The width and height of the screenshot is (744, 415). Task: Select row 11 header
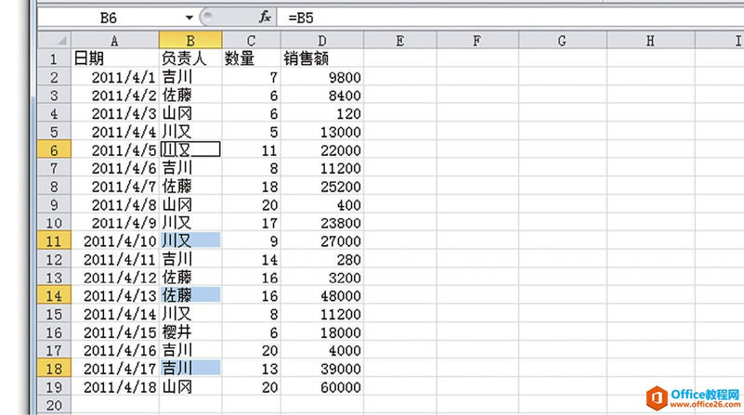coord(54,241)
